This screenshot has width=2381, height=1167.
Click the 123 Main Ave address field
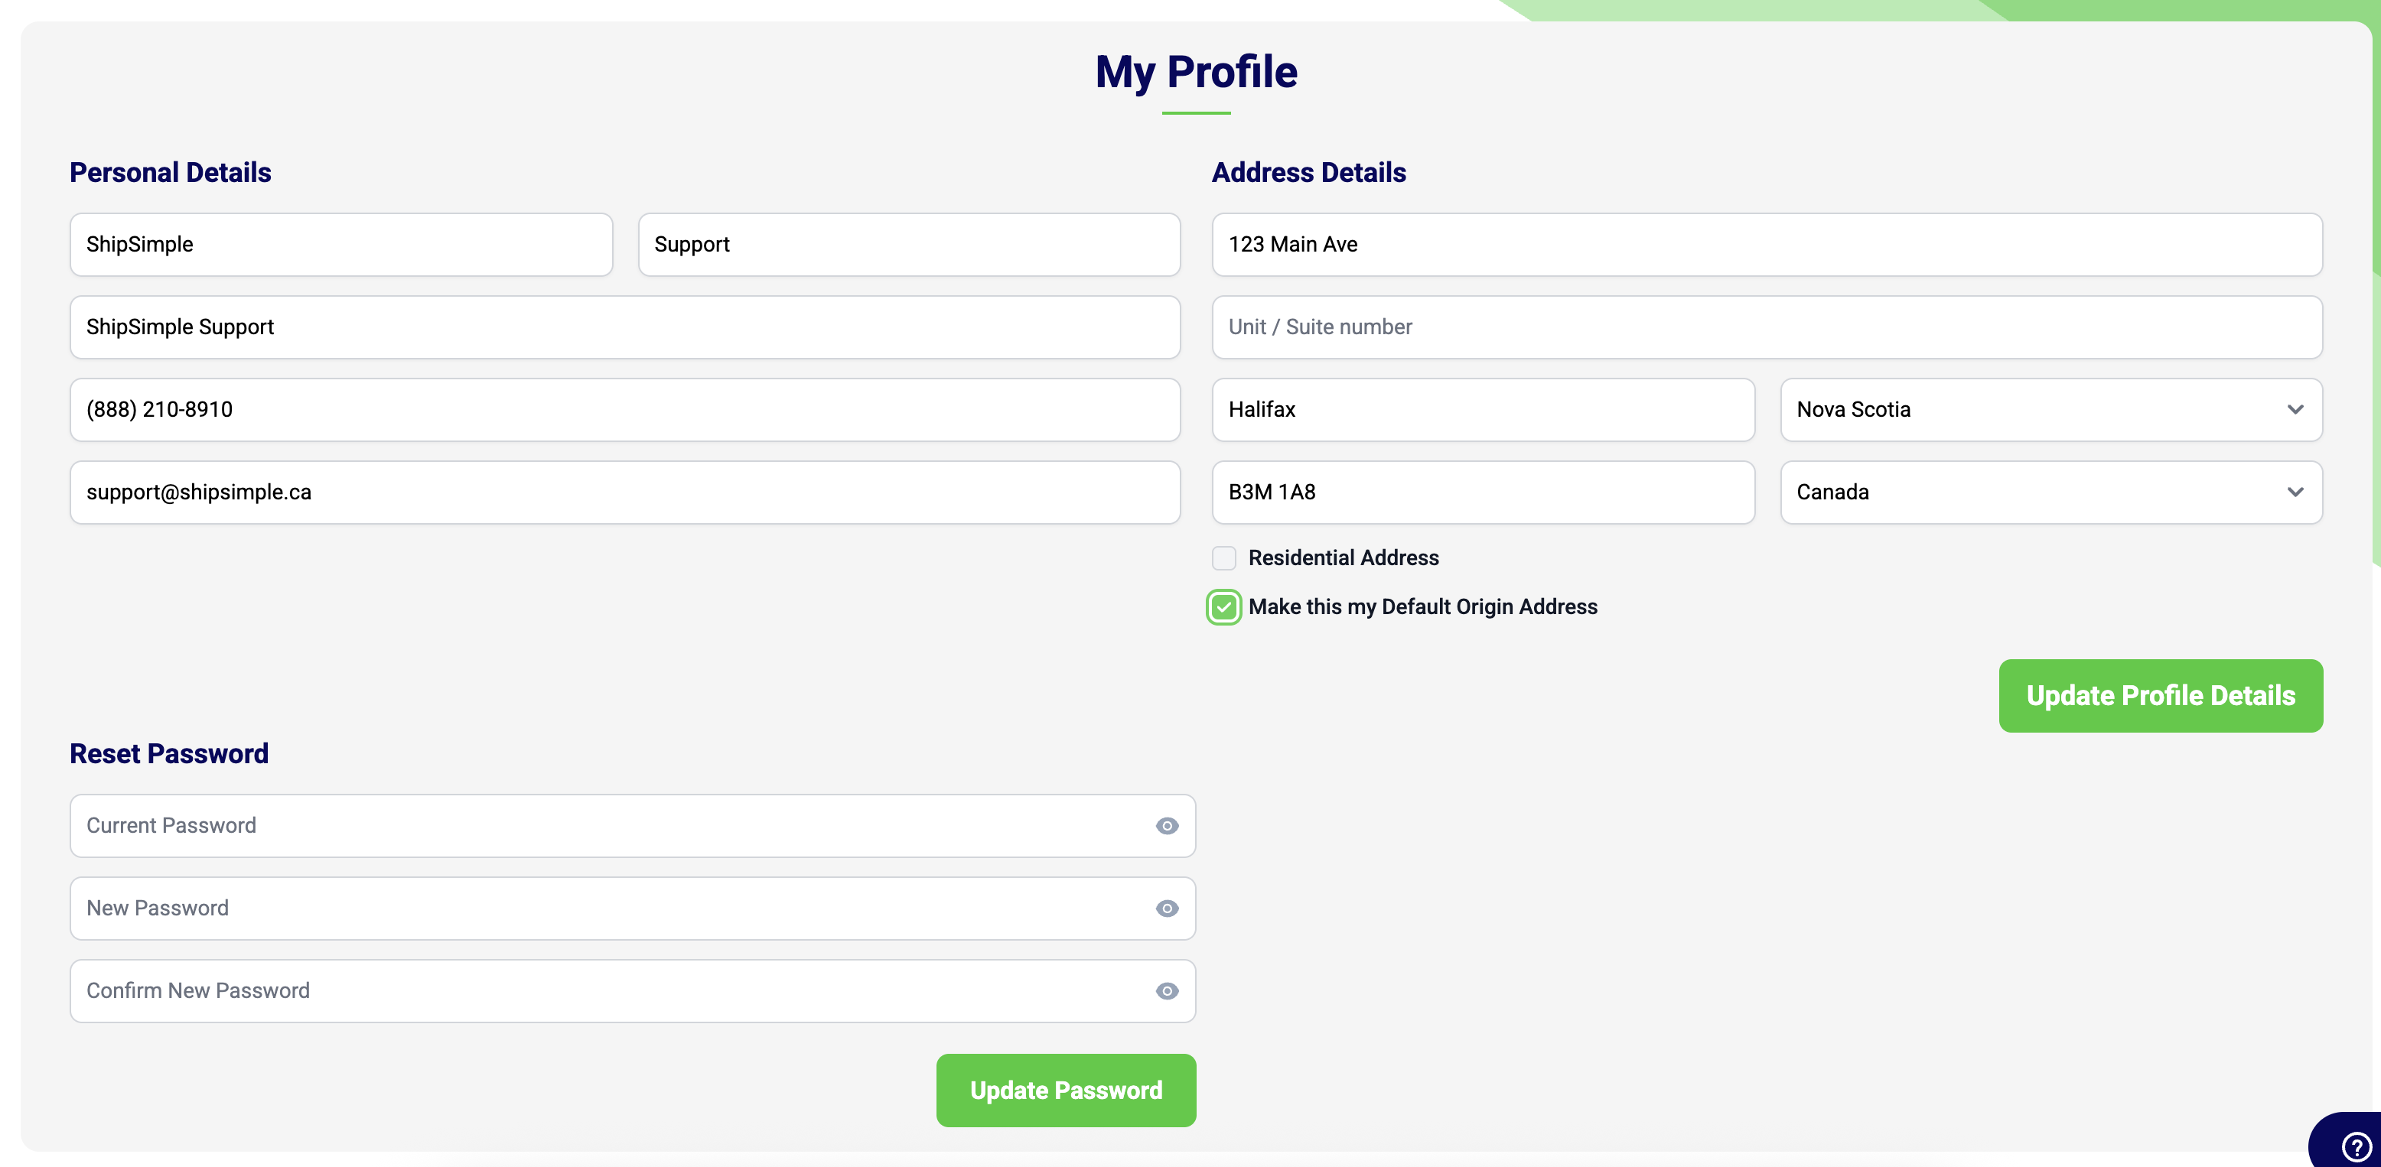click(x=1767, y=245)
